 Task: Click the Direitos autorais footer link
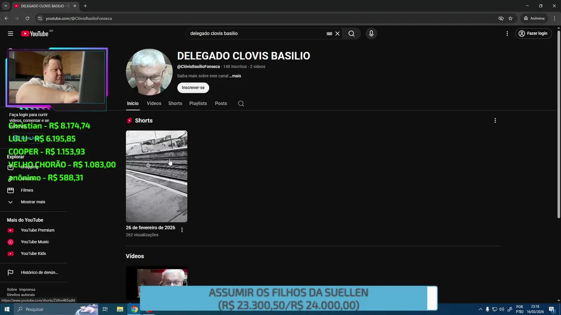pos(21,295)
